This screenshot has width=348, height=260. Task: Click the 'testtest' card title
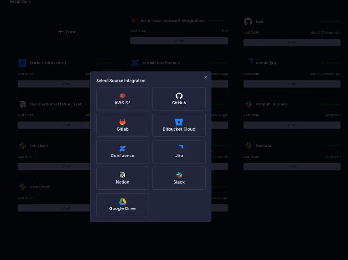pos(263,146)
